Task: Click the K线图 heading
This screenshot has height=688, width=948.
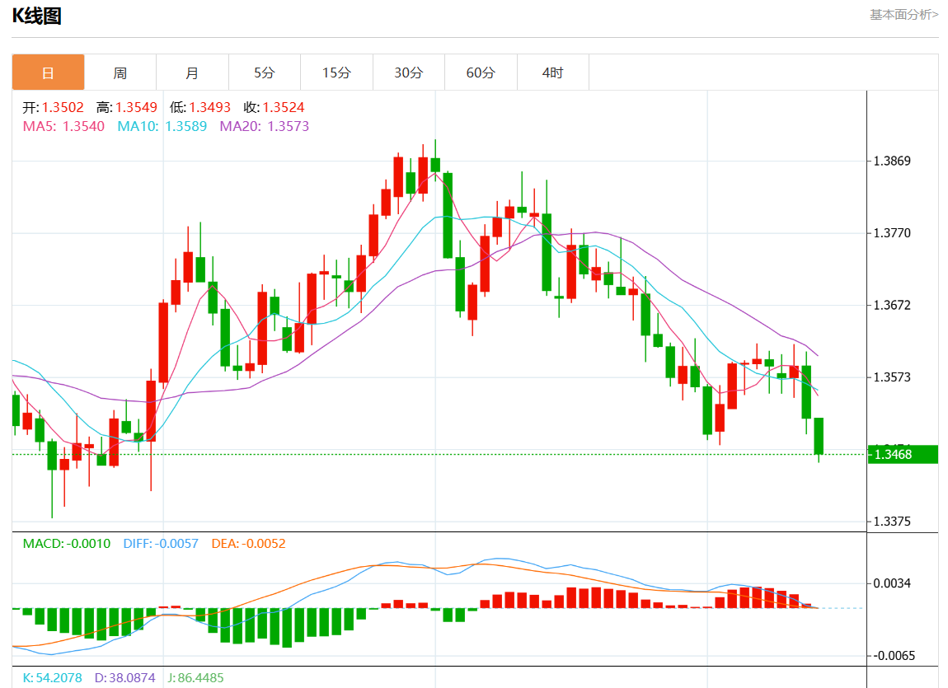Action: 36,16
